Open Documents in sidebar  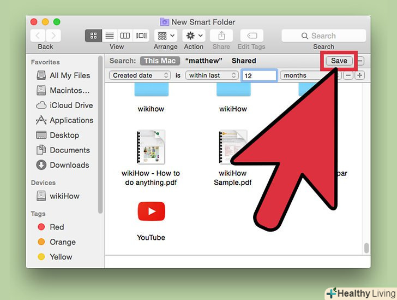pyautogui.click(x=65, y=150)
